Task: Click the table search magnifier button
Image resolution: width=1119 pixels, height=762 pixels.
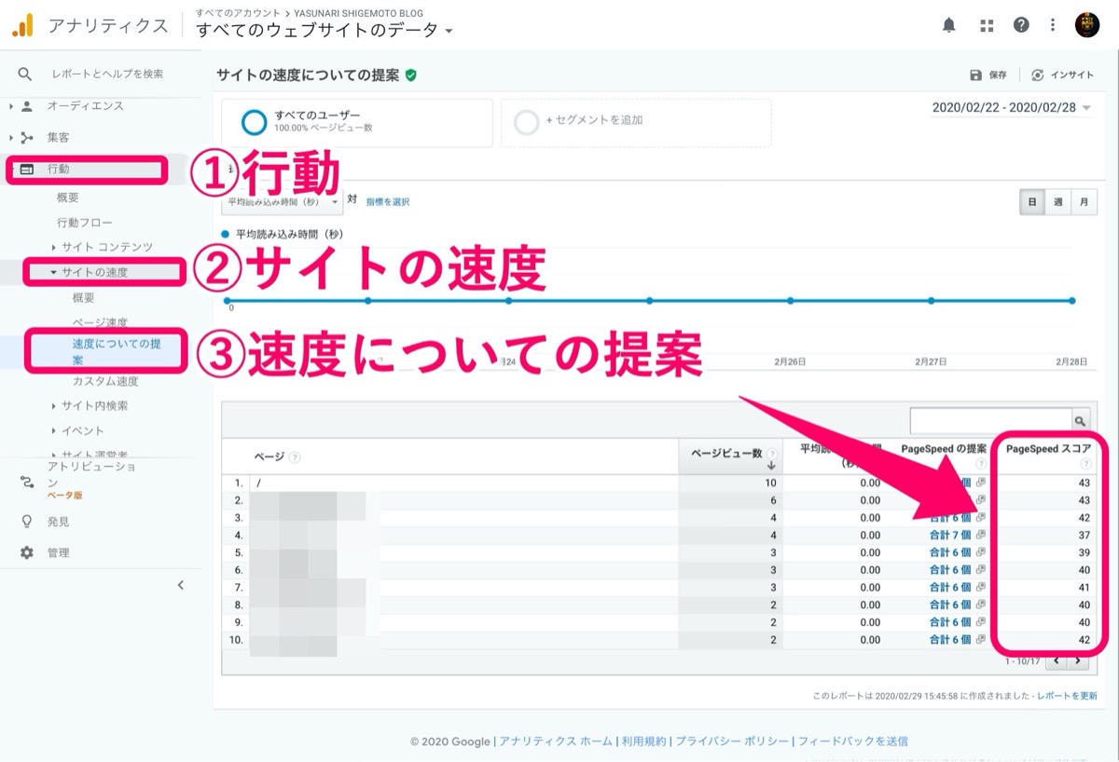Action: (x=1081, y=420)
